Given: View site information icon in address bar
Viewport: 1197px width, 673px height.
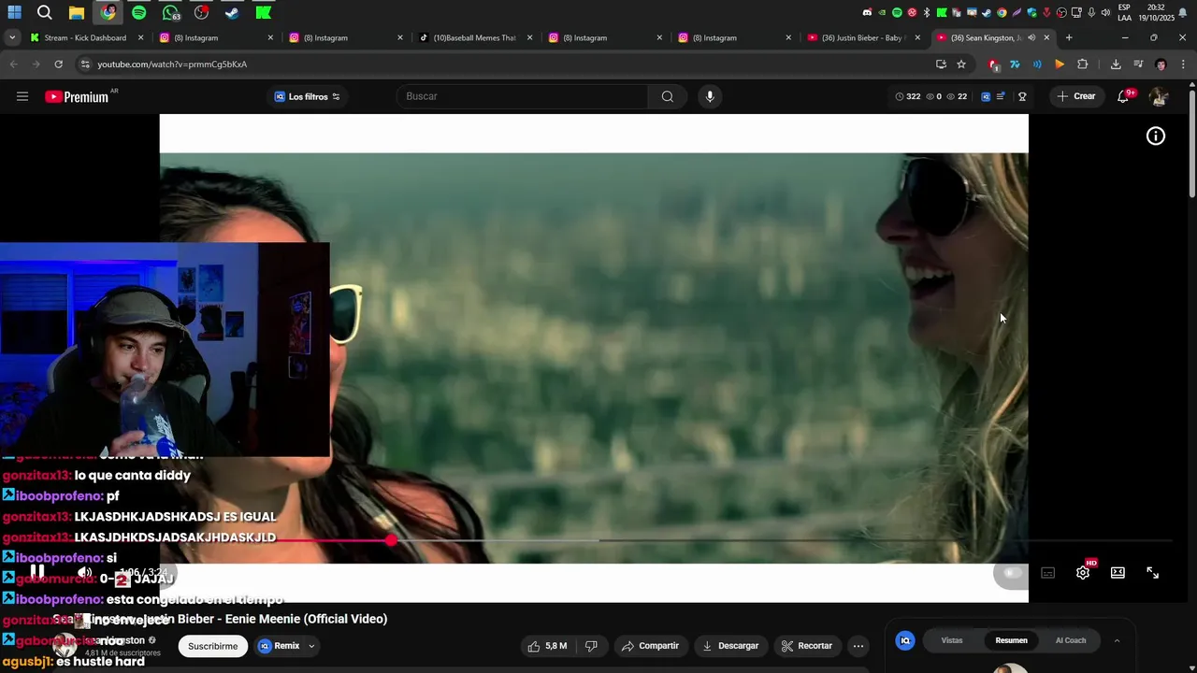Looking at the screenshot, I should click(85, 64).
